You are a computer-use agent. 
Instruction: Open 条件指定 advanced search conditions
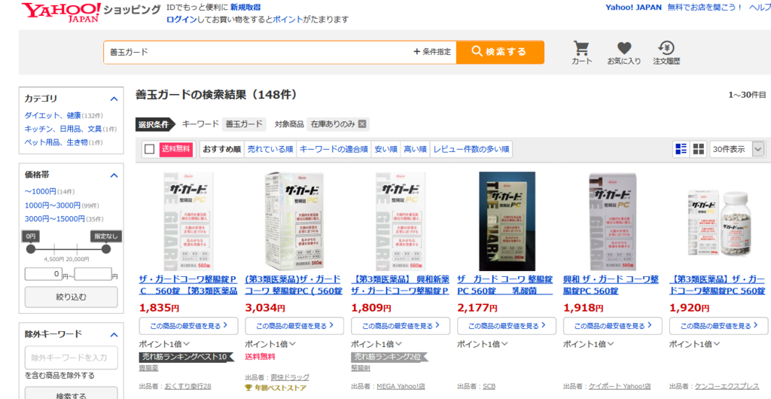click(431, 52)
